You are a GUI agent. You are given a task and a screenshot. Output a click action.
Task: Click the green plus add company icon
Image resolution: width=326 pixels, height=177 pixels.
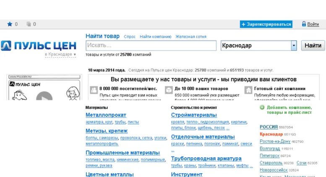(x=262, y=108)
